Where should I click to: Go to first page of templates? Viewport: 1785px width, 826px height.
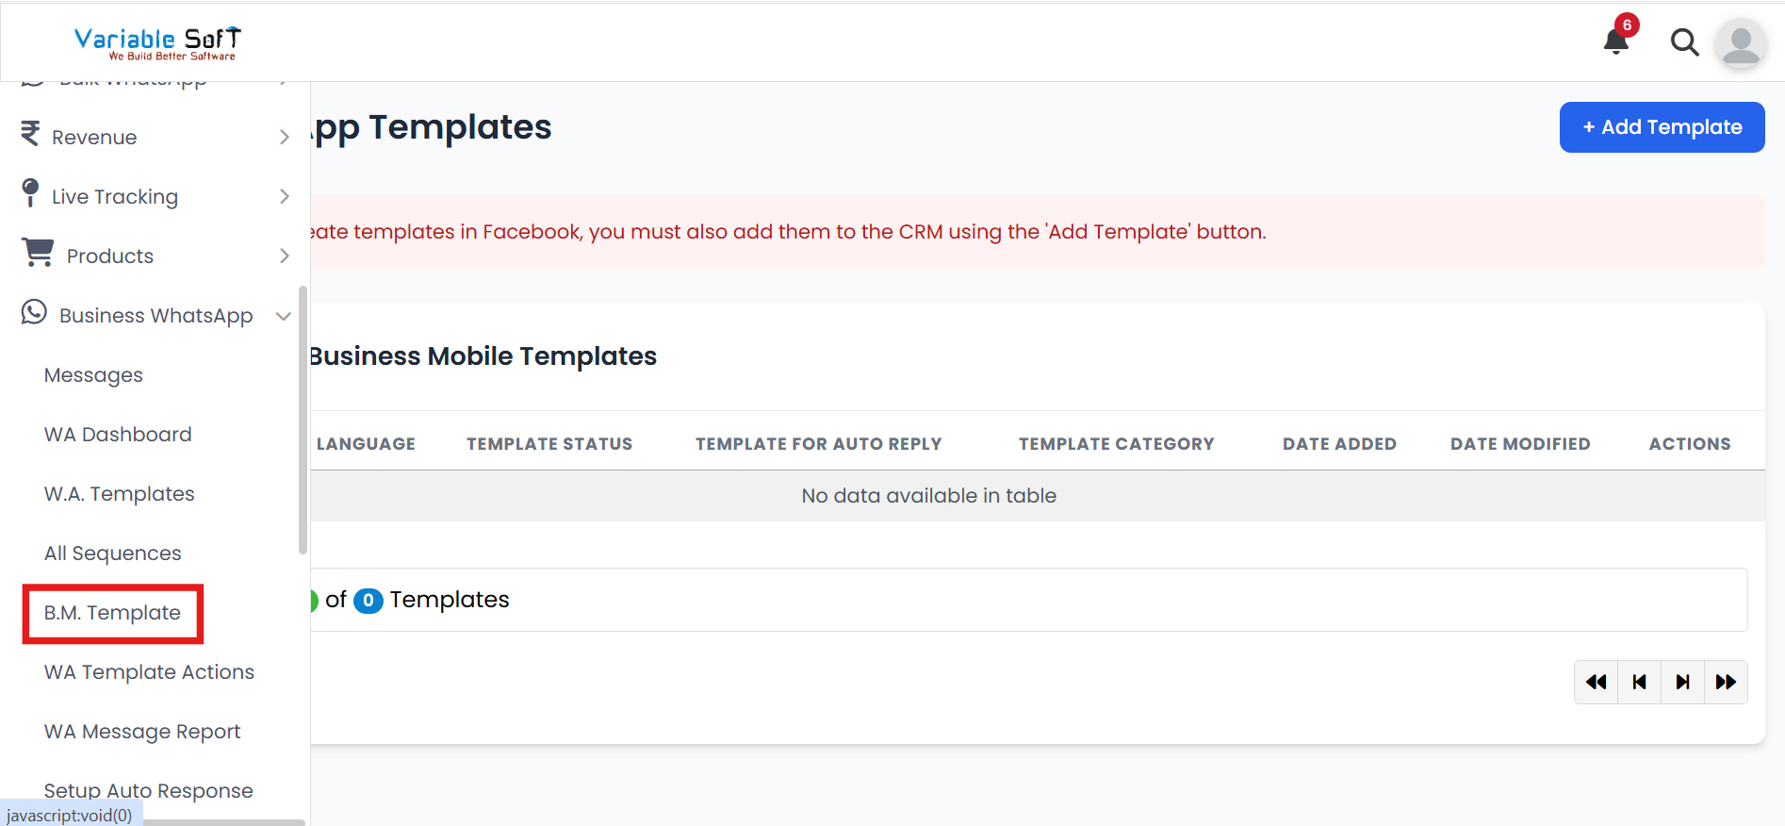point(1596,682)
